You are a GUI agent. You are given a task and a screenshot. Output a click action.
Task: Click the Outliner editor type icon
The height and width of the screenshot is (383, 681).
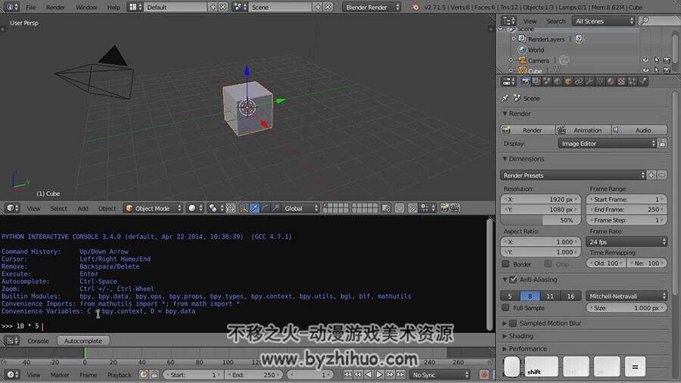(508, 21)
